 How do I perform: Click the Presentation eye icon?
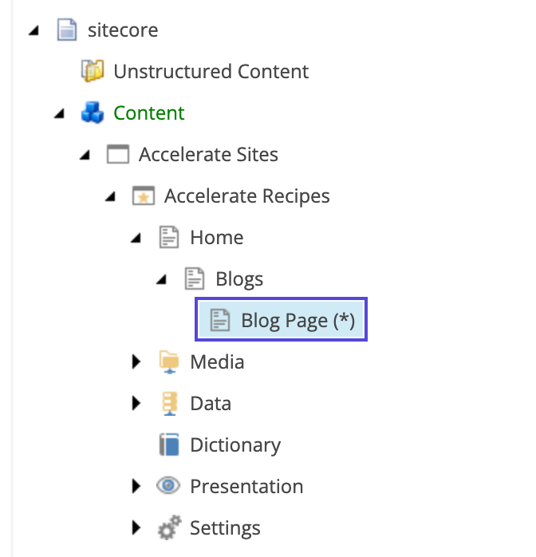click(169, 487)
